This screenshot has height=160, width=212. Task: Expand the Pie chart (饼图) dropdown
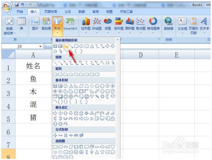coord(108,26)
